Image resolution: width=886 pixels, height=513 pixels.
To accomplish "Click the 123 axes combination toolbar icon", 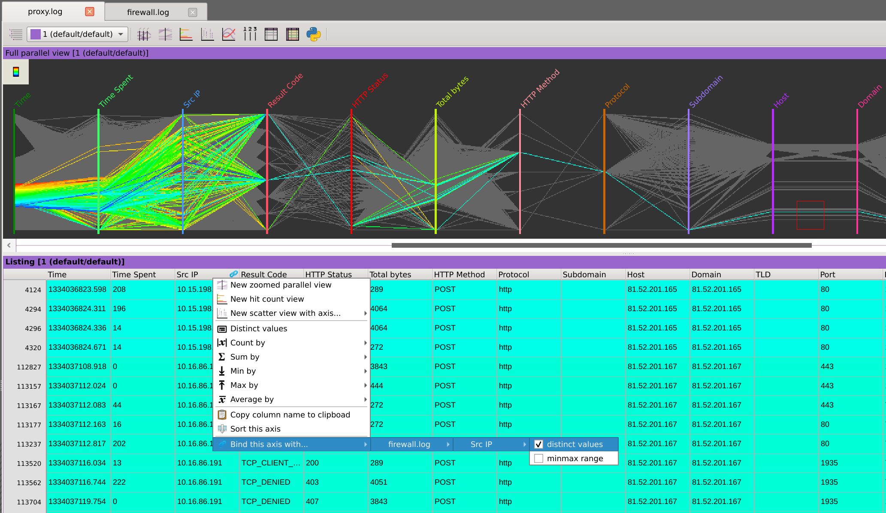I will (250, 34).
